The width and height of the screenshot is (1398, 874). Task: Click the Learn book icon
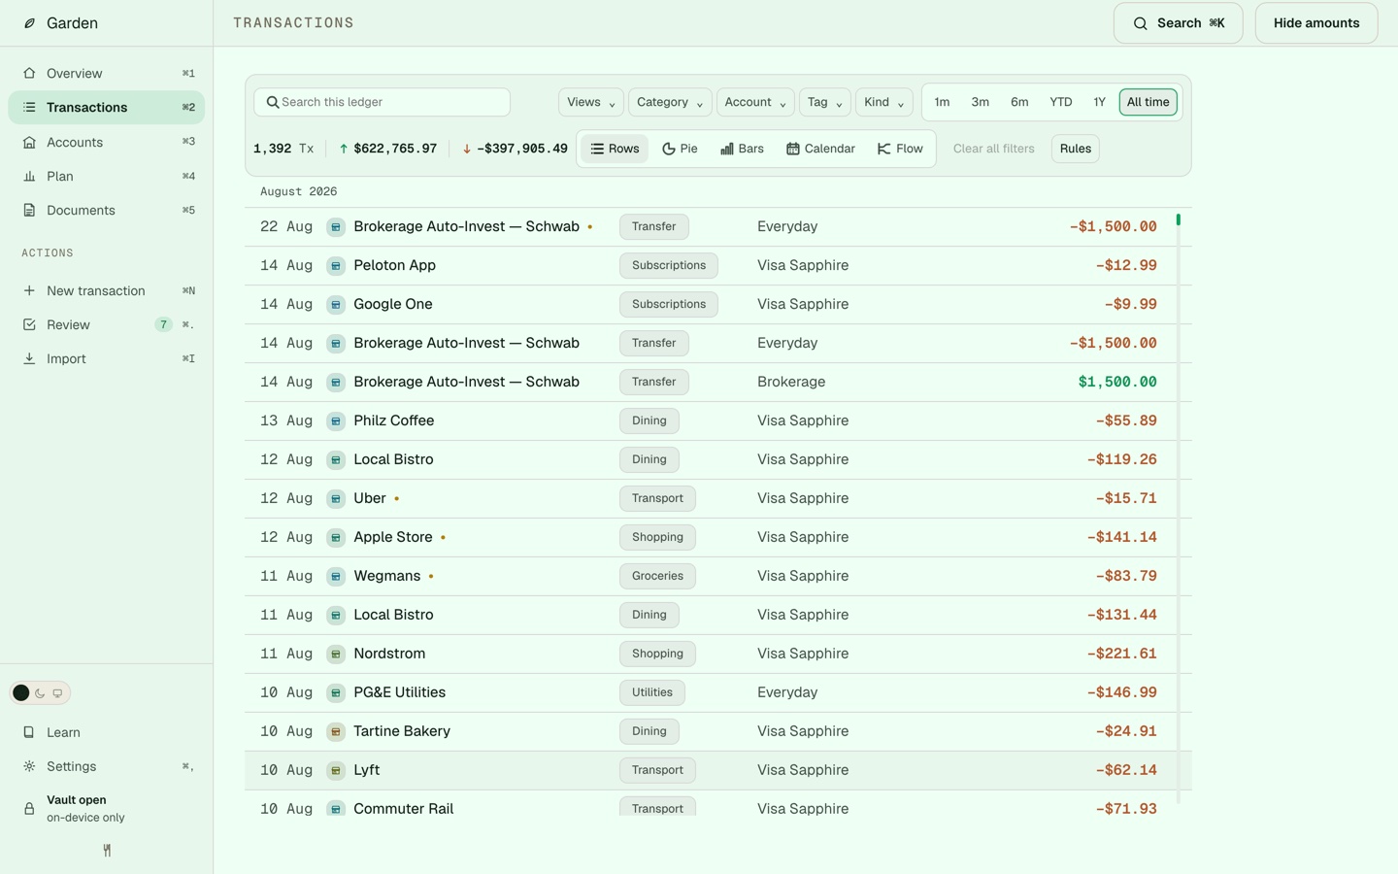pos(29,732)
